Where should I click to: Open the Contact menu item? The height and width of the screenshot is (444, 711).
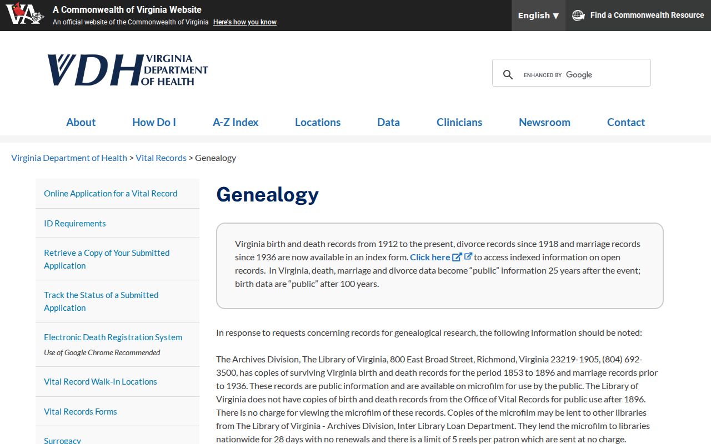(626, 122)
